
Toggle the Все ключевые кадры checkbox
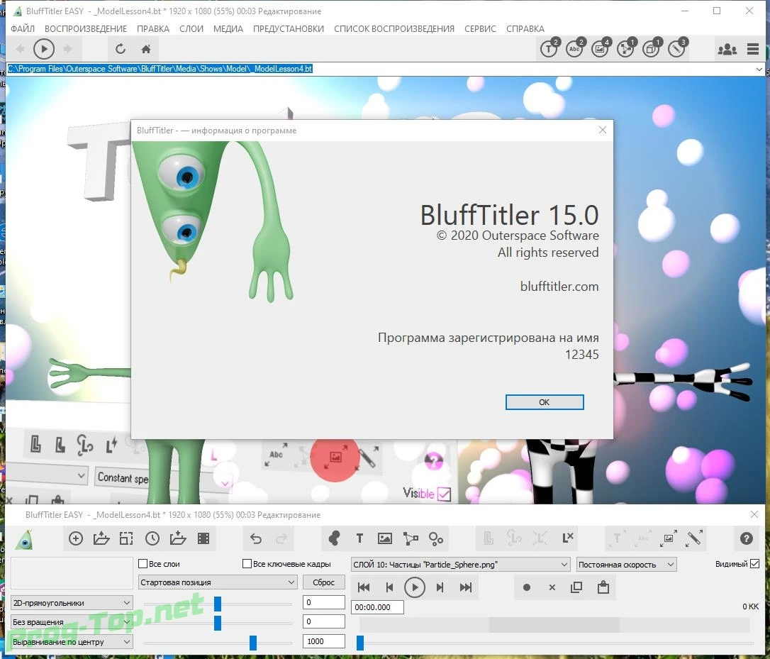(247, 564)
